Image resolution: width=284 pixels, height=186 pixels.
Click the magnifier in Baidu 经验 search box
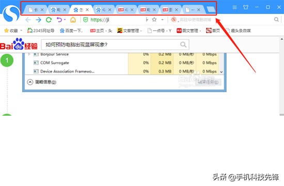click(x=183, y=44)
